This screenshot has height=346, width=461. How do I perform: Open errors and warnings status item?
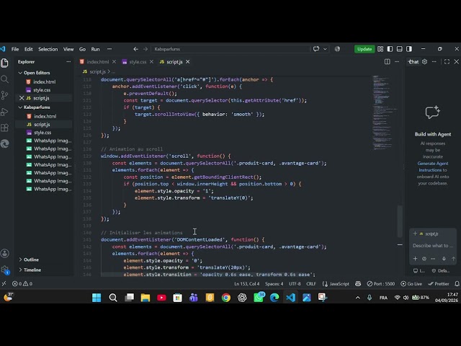click(x=22, y=283)
